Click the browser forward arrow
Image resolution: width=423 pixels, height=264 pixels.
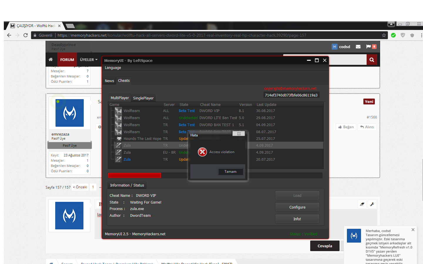(x=17, y=35)
